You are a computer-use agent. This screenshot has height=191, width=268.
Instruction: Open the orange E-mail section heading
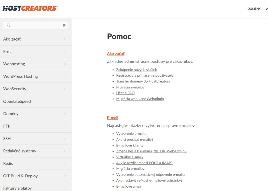pos(113,118)
